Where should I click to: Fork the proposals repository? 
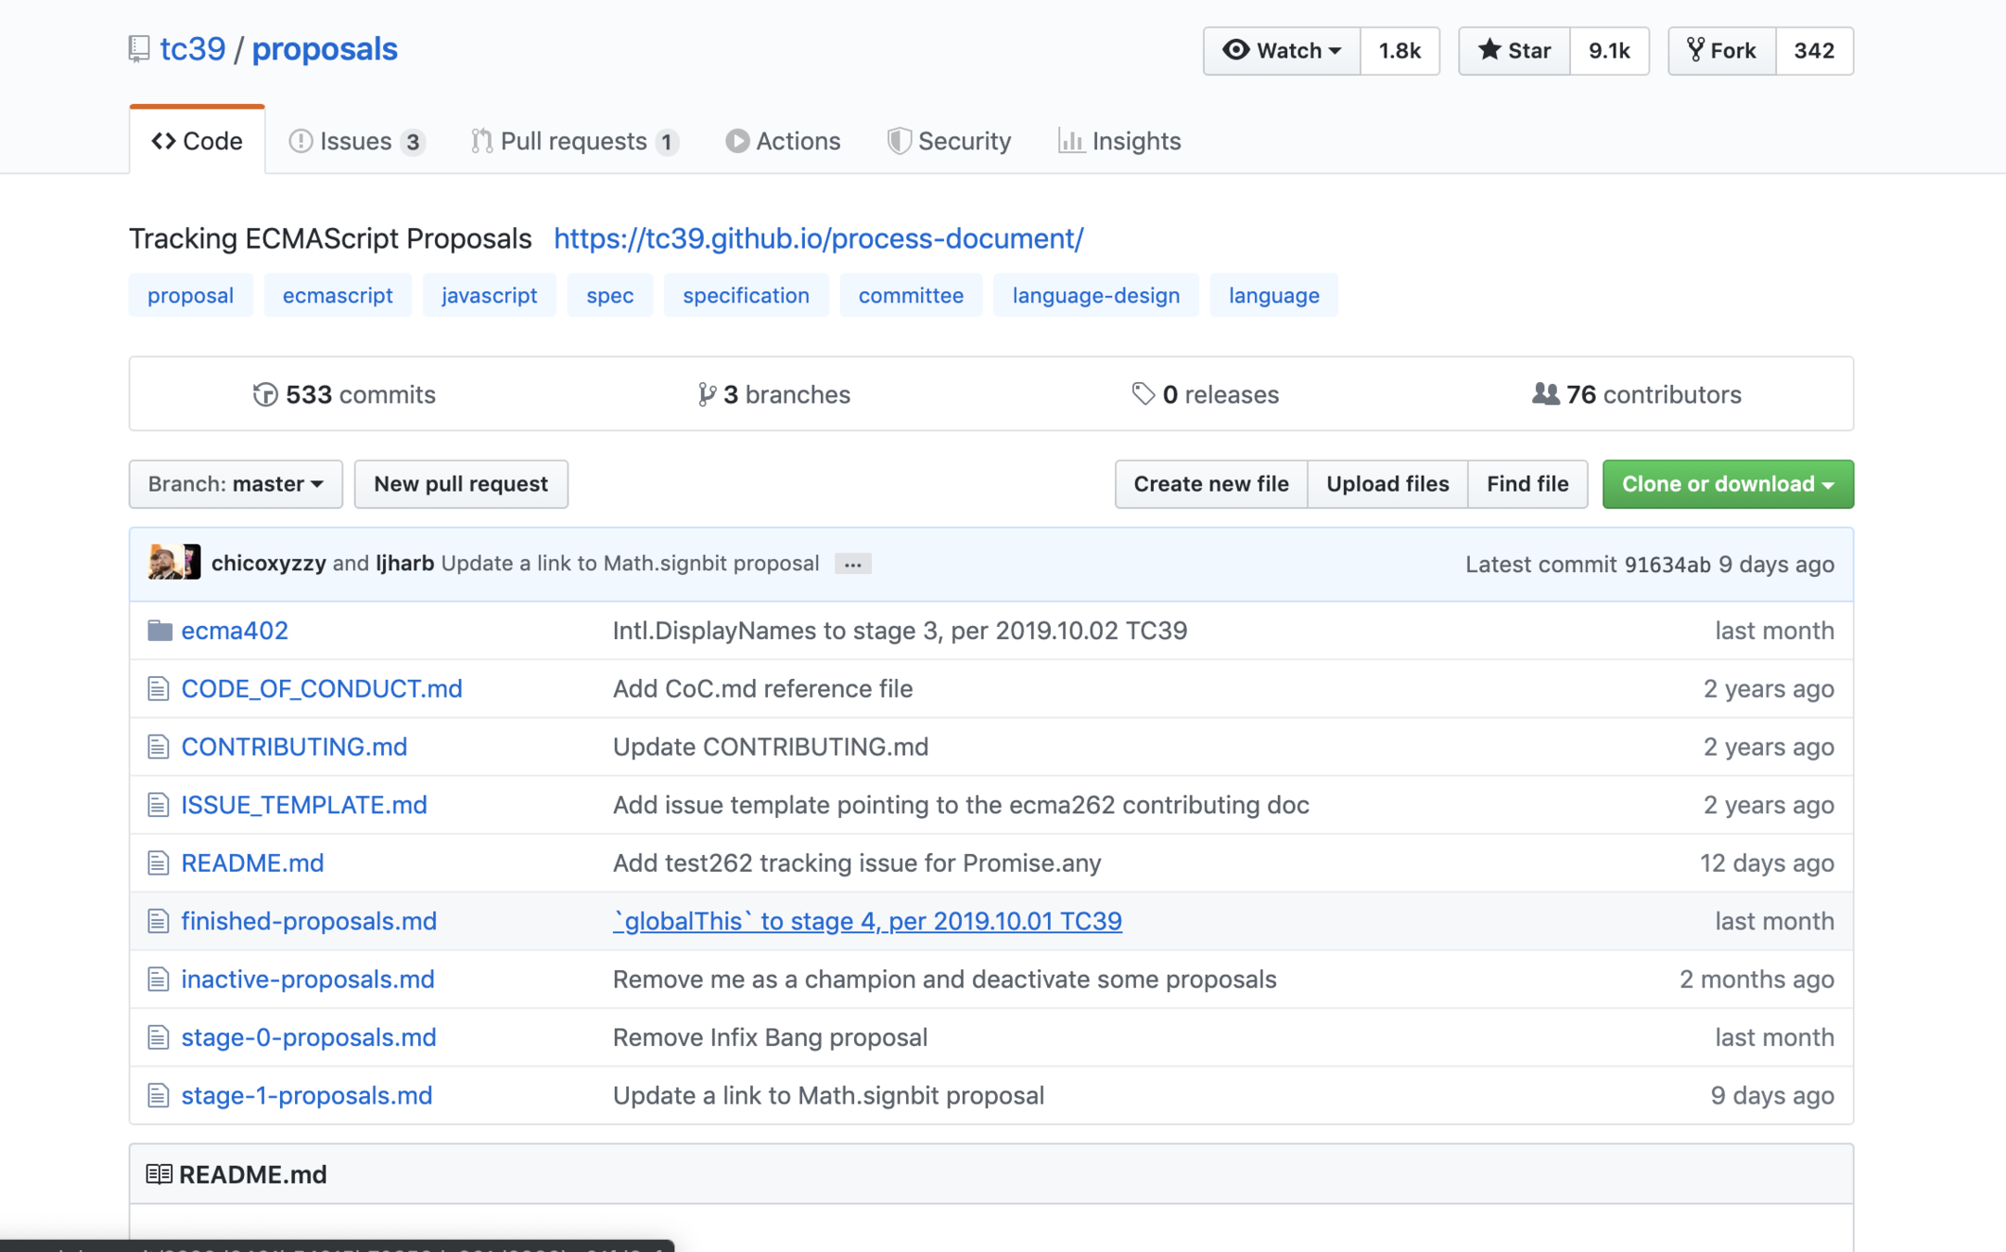pos(1722,50)
